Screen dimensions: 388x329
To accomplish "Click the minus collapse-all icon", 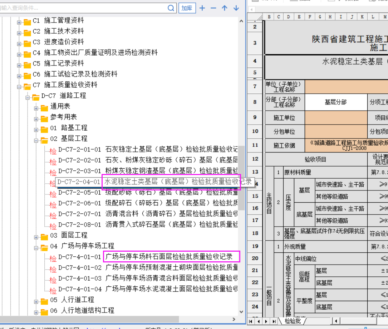I will pyautogui.click(x=213, y=8).
